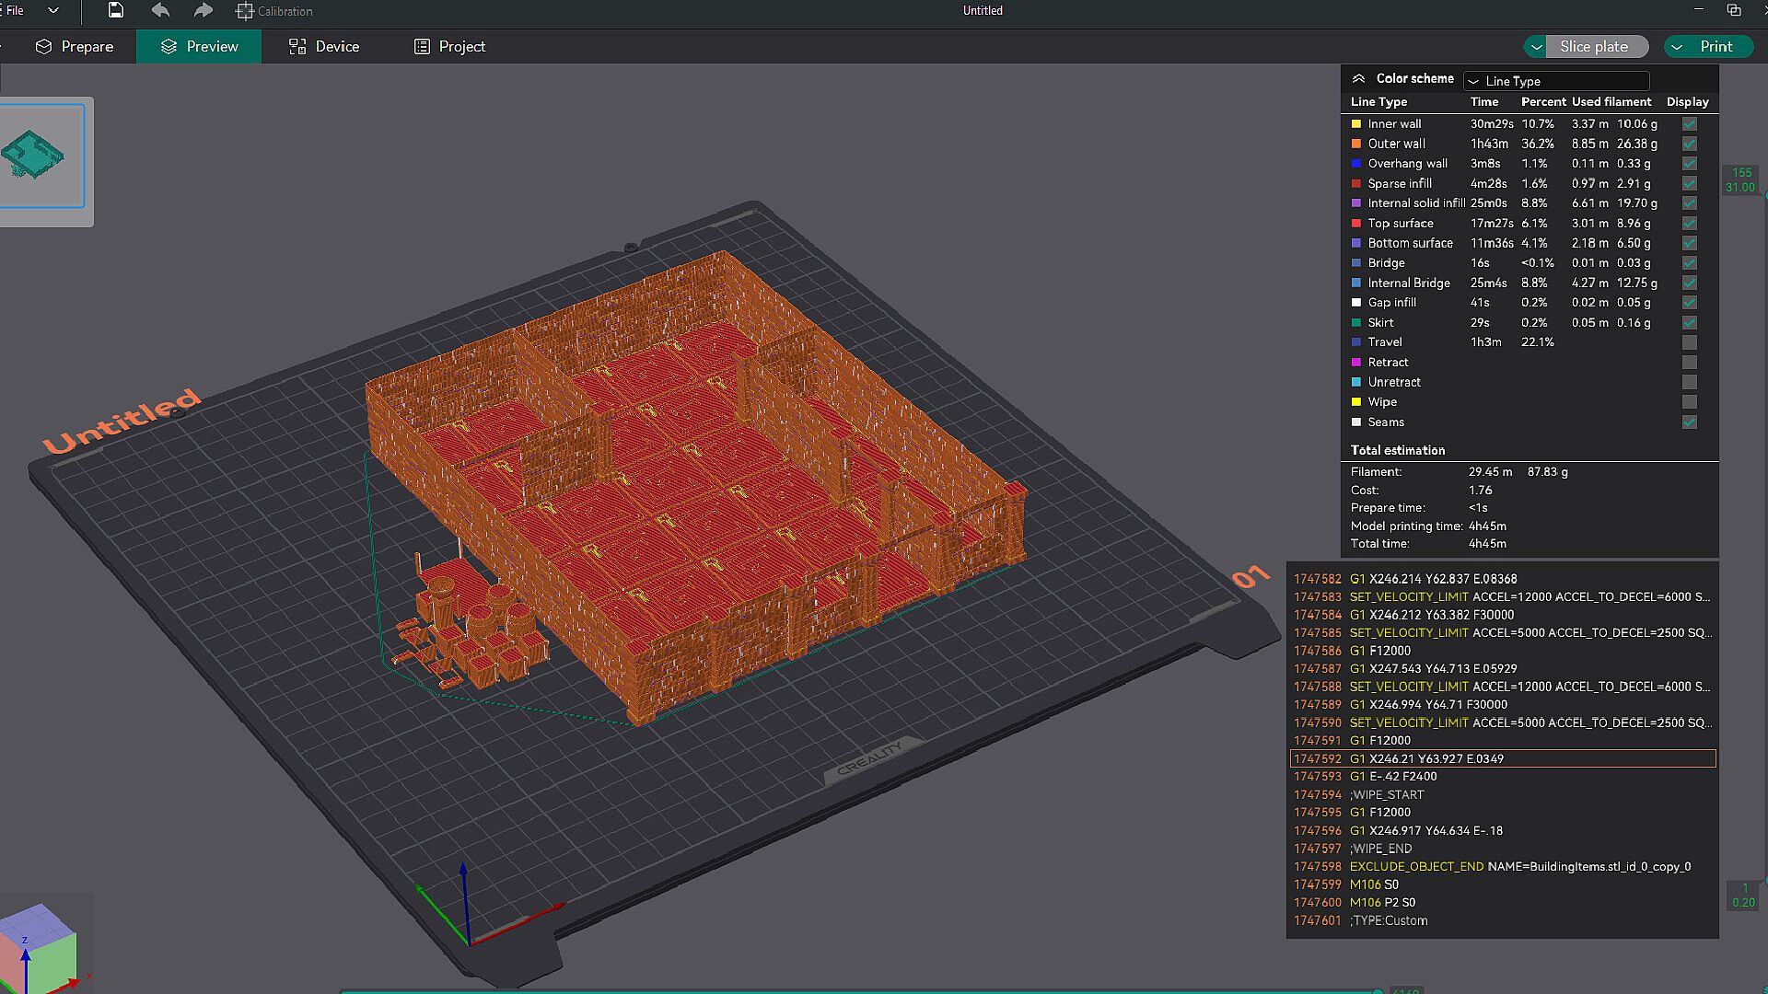The image size is (1768, 994).
Task: Click the Print button
Action: click(1716, 47)
